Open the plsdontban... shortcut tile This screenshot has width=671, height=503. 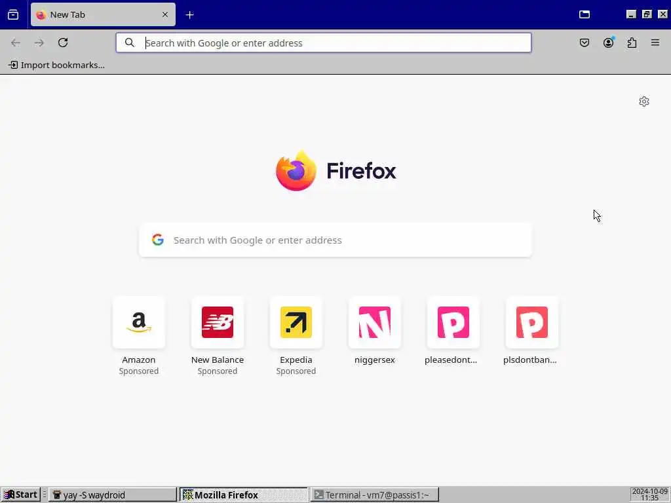[x=532, y=331]
